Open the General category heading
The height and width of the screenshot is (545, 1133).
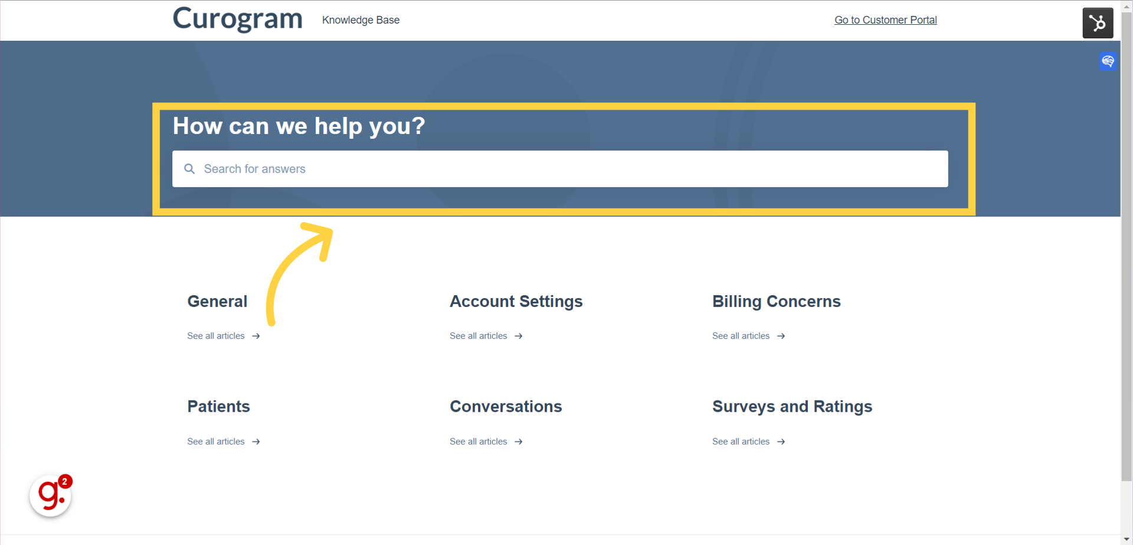pyautogui.click(x=217, y=302)
